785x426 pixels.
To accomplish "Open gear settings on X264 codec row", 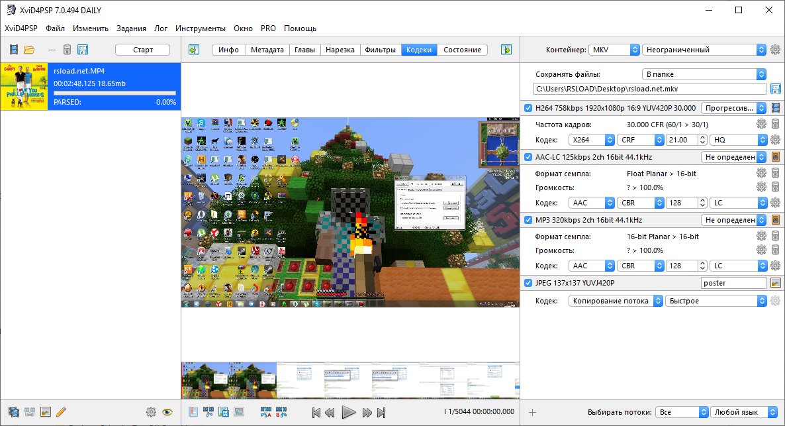I will click(776, 140).
